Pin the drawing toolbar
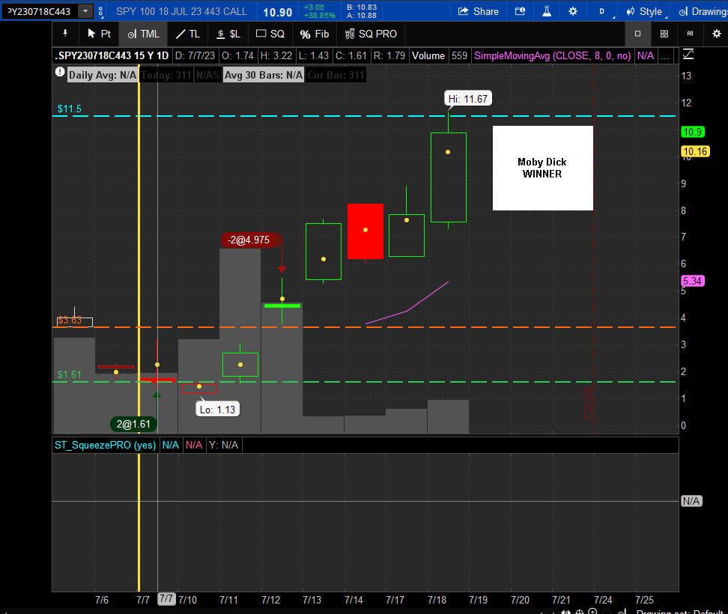This screenshot has height=614, width=728. (x=65, y=34)
